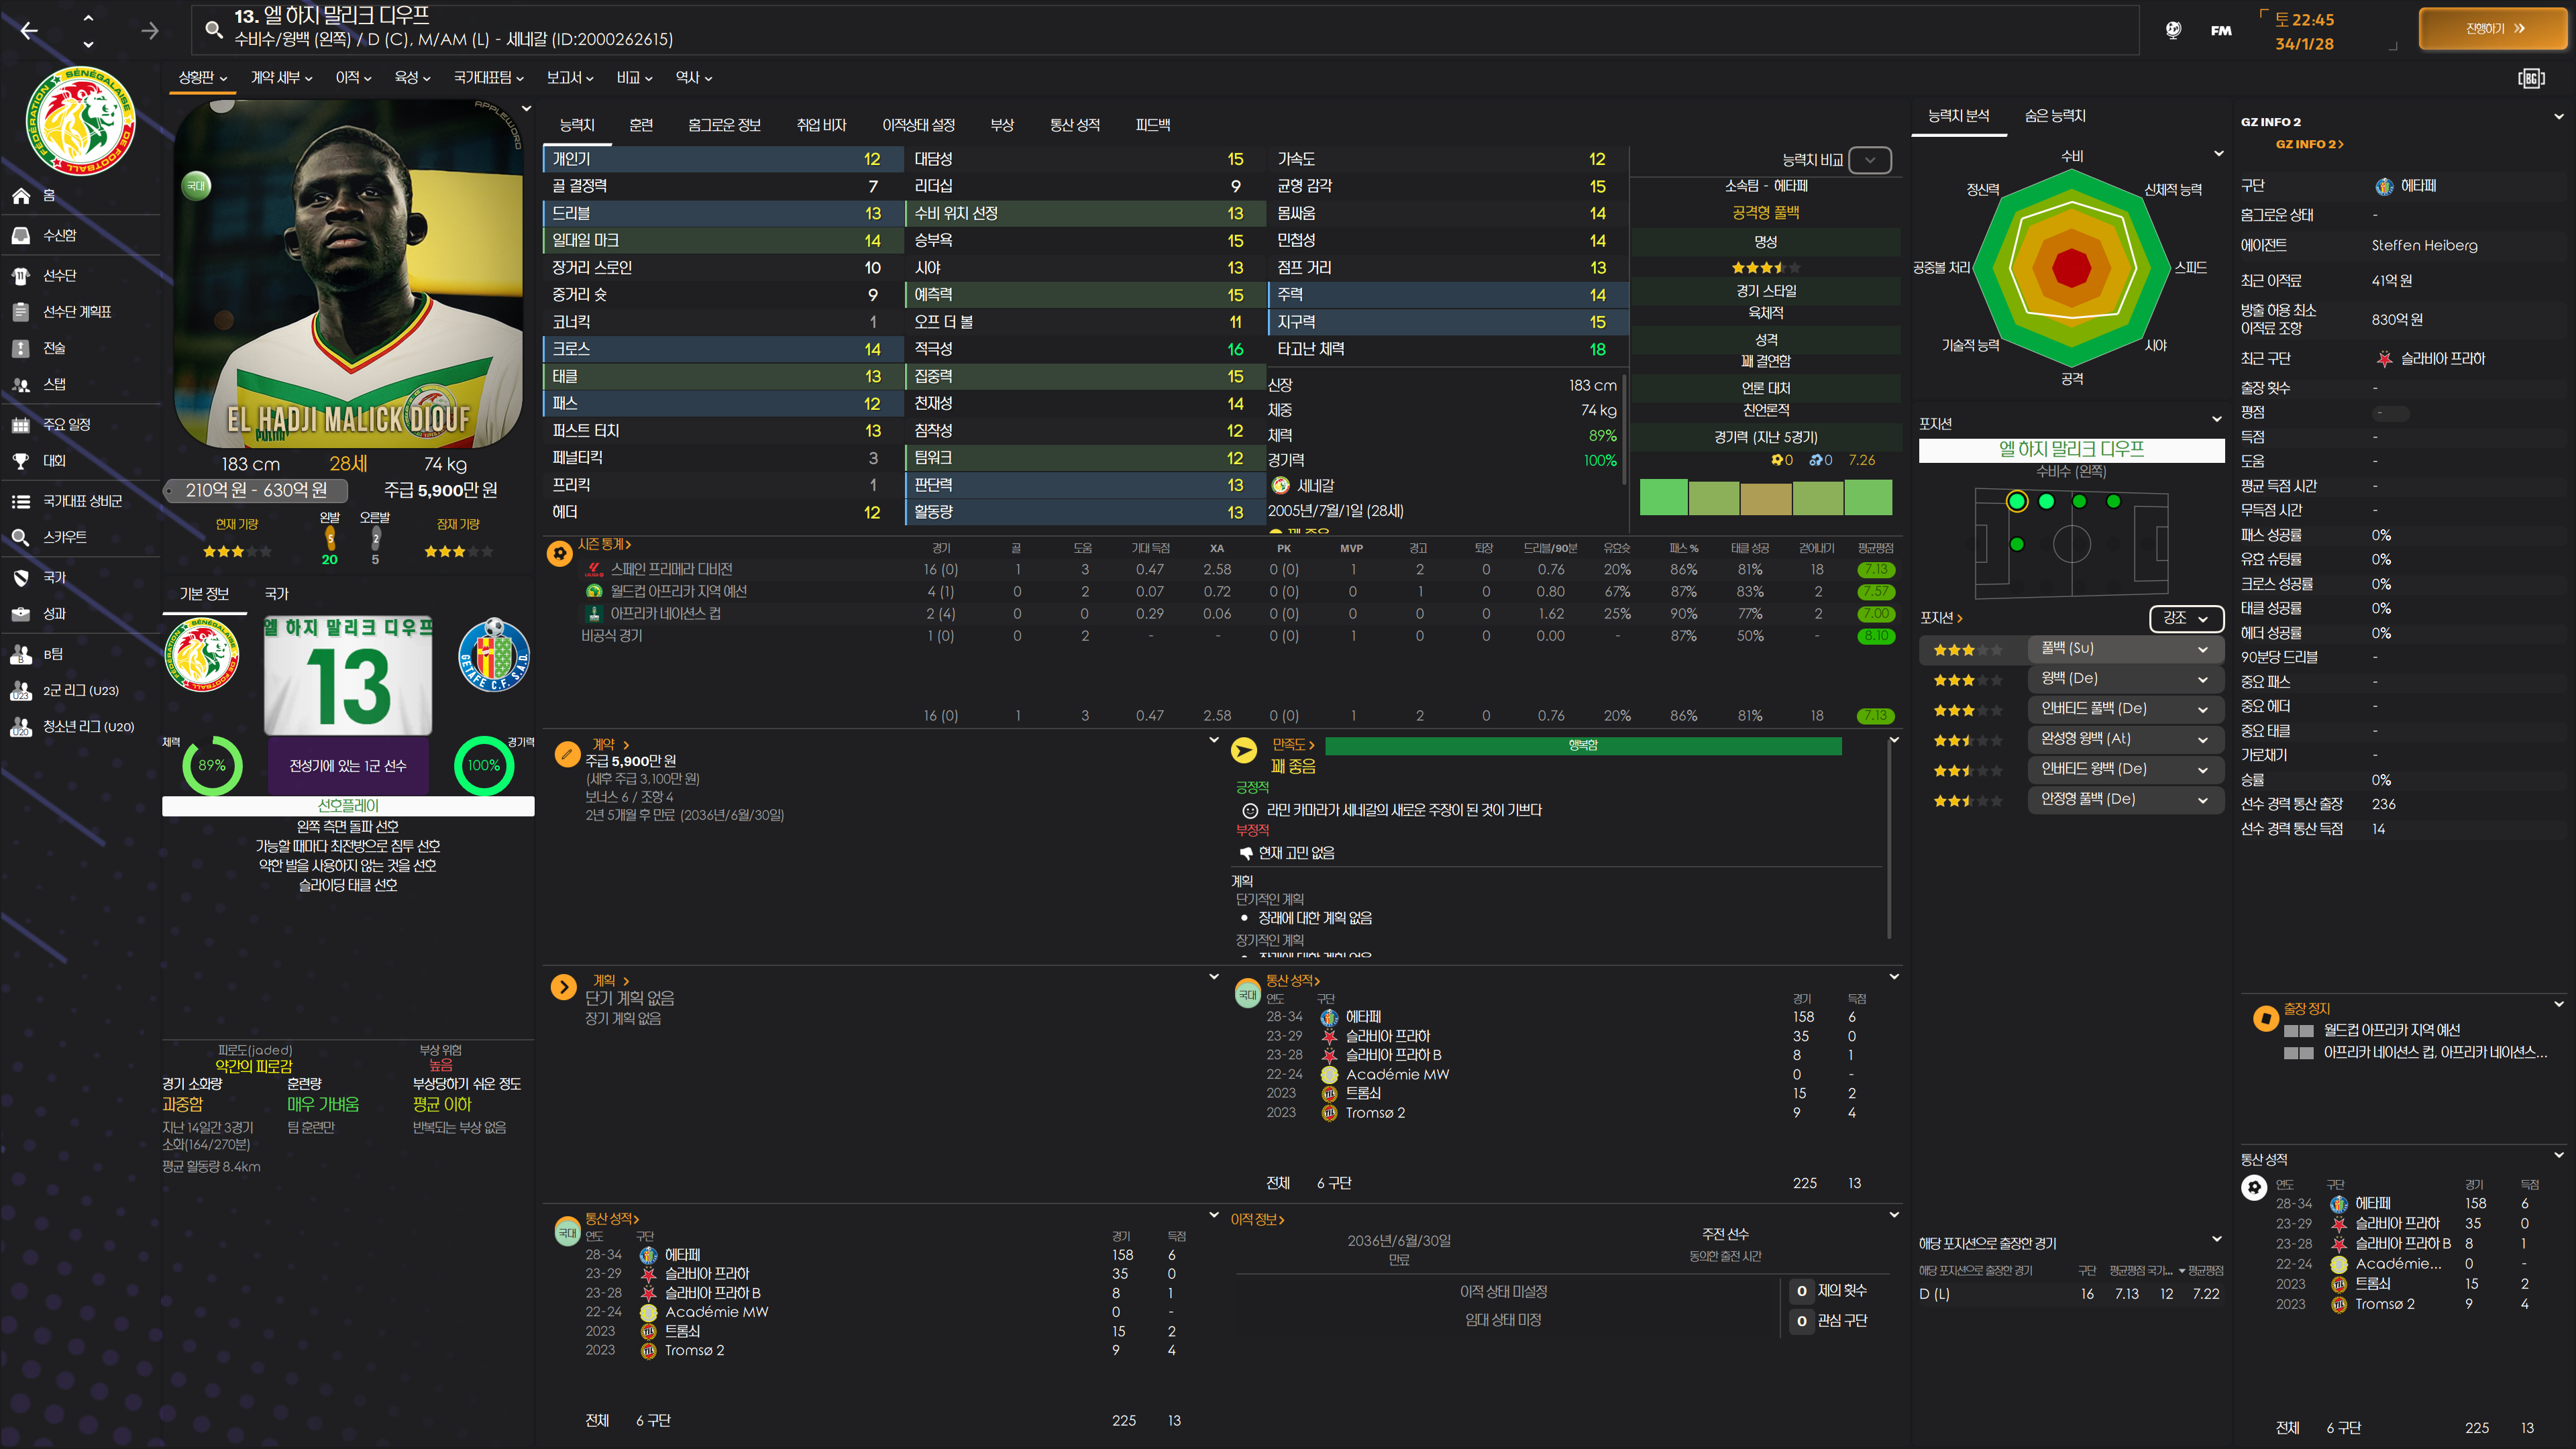Open the 전술 tactics sidebar icon
The image size is (2576, 1449).
[21, 348]
